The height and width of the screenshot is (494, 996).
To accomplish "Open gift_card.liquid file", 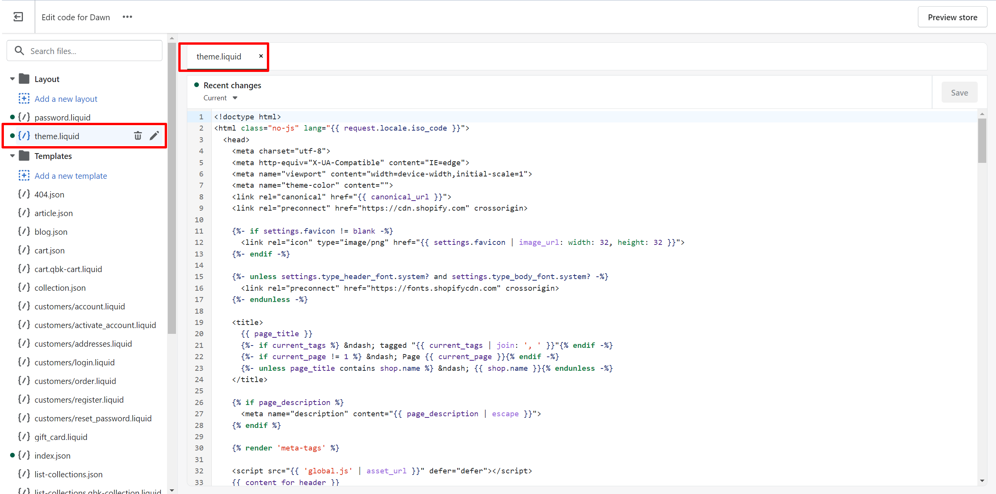I will (61, 437).
